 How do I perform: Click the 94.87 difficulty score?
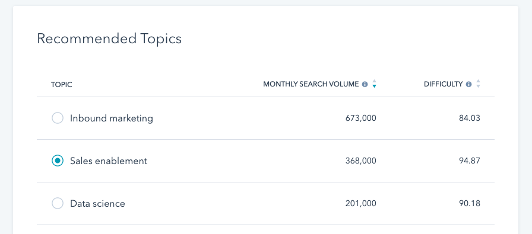pos(470,161)
